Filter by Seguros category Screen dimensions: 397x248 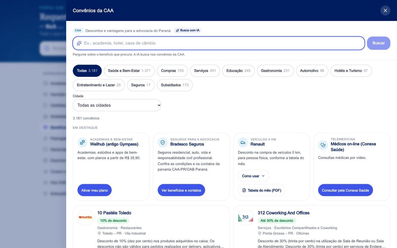coord(141,85)
